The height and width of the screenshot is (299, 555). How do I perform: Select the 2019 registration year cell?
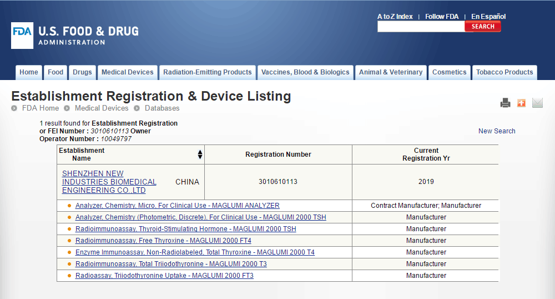click(x=426, y=182)
